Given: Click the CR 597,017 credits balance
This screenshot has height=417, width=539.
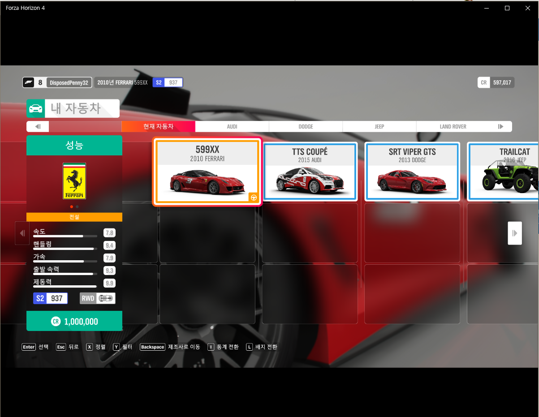Looking at the screenshot, I should click(496, 82).
